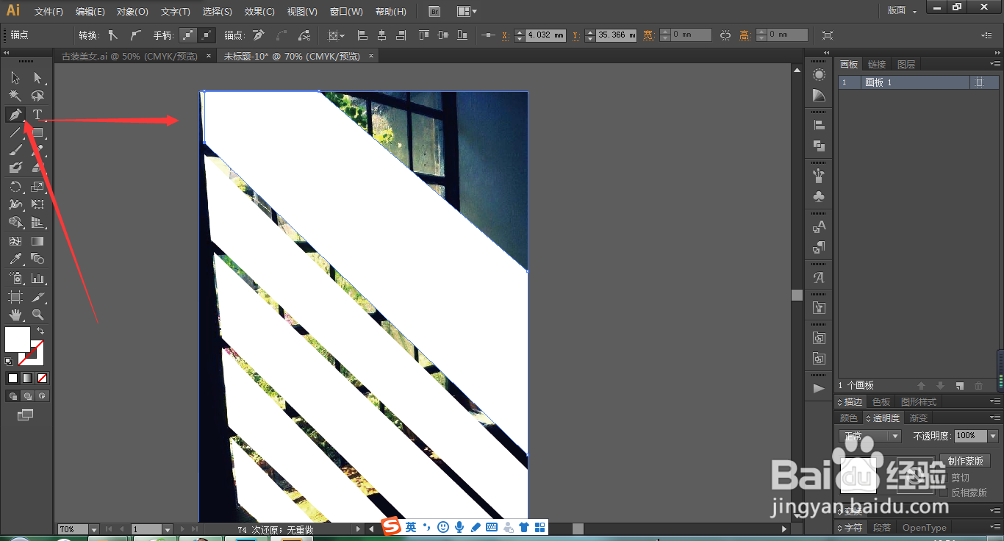Image resolution: width=1004 pixels, height=541 pixels.
Task: Select the Symbol Sprayer tool
Action: coord(15,278)
